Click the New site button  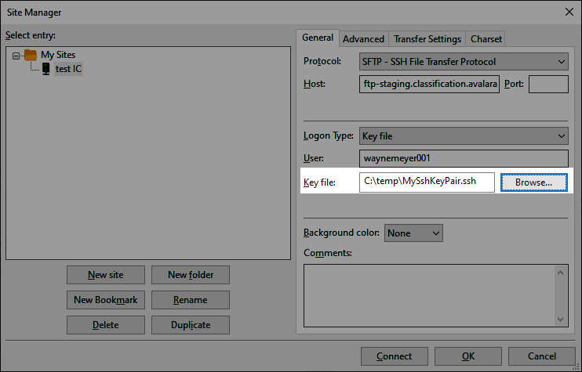(x=105, y=275)
